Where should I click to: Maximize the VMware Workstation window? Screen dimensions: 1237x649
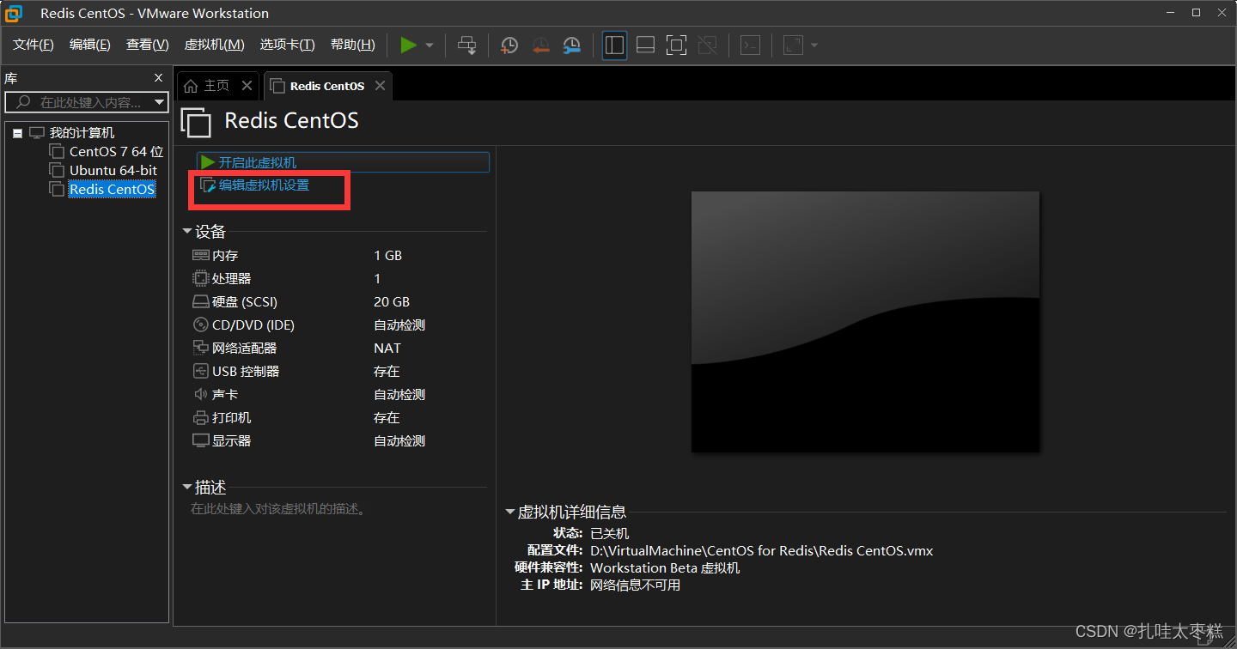pos(1196,13)
